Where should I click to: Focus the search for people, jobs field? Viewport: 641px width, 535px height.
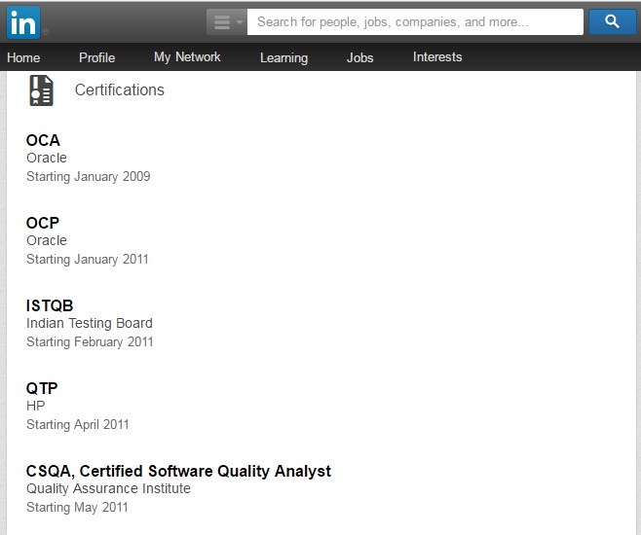pos(414,21)
